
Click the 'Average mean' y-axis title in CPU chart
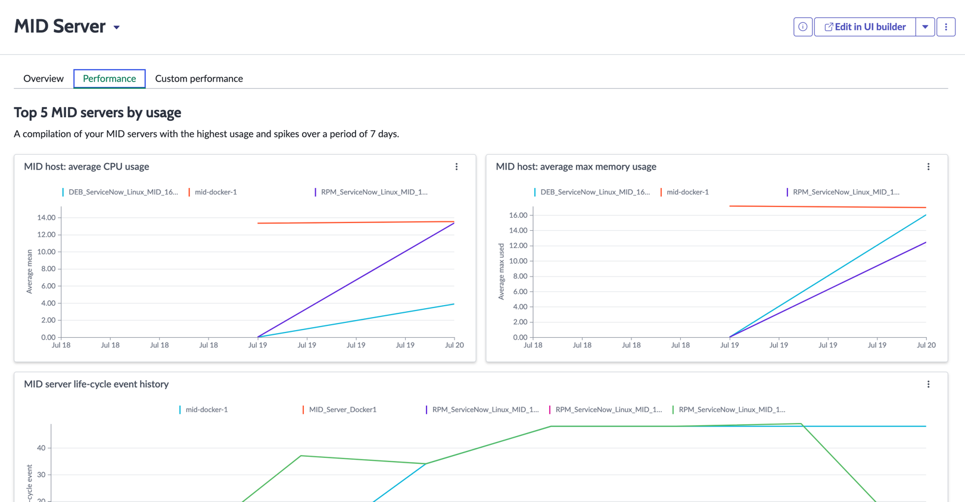point(29,271)
